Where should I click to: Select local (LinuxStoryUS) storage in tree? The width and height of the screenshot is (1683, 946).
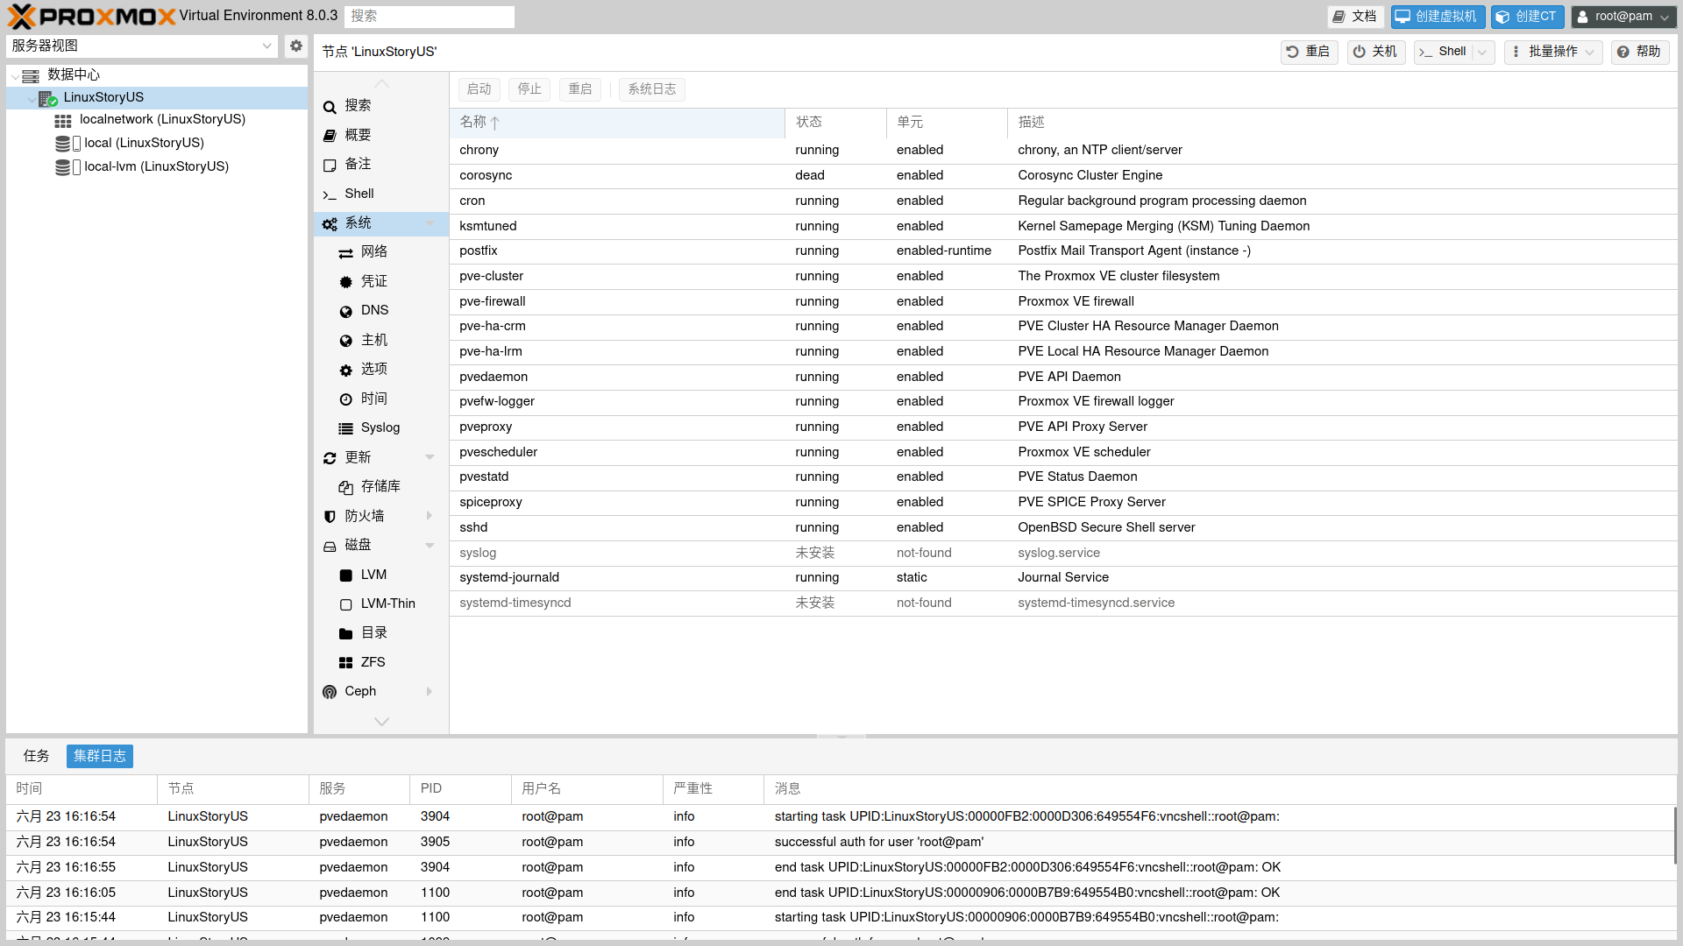pos(144,144)
